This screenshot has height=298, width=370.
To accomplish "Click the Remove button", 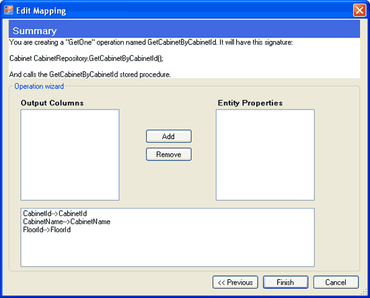I will coord(168,154).
